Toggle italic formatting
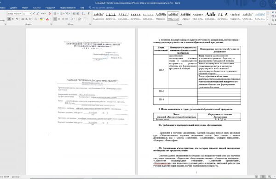The image size is (276, 179). (13, 19)
